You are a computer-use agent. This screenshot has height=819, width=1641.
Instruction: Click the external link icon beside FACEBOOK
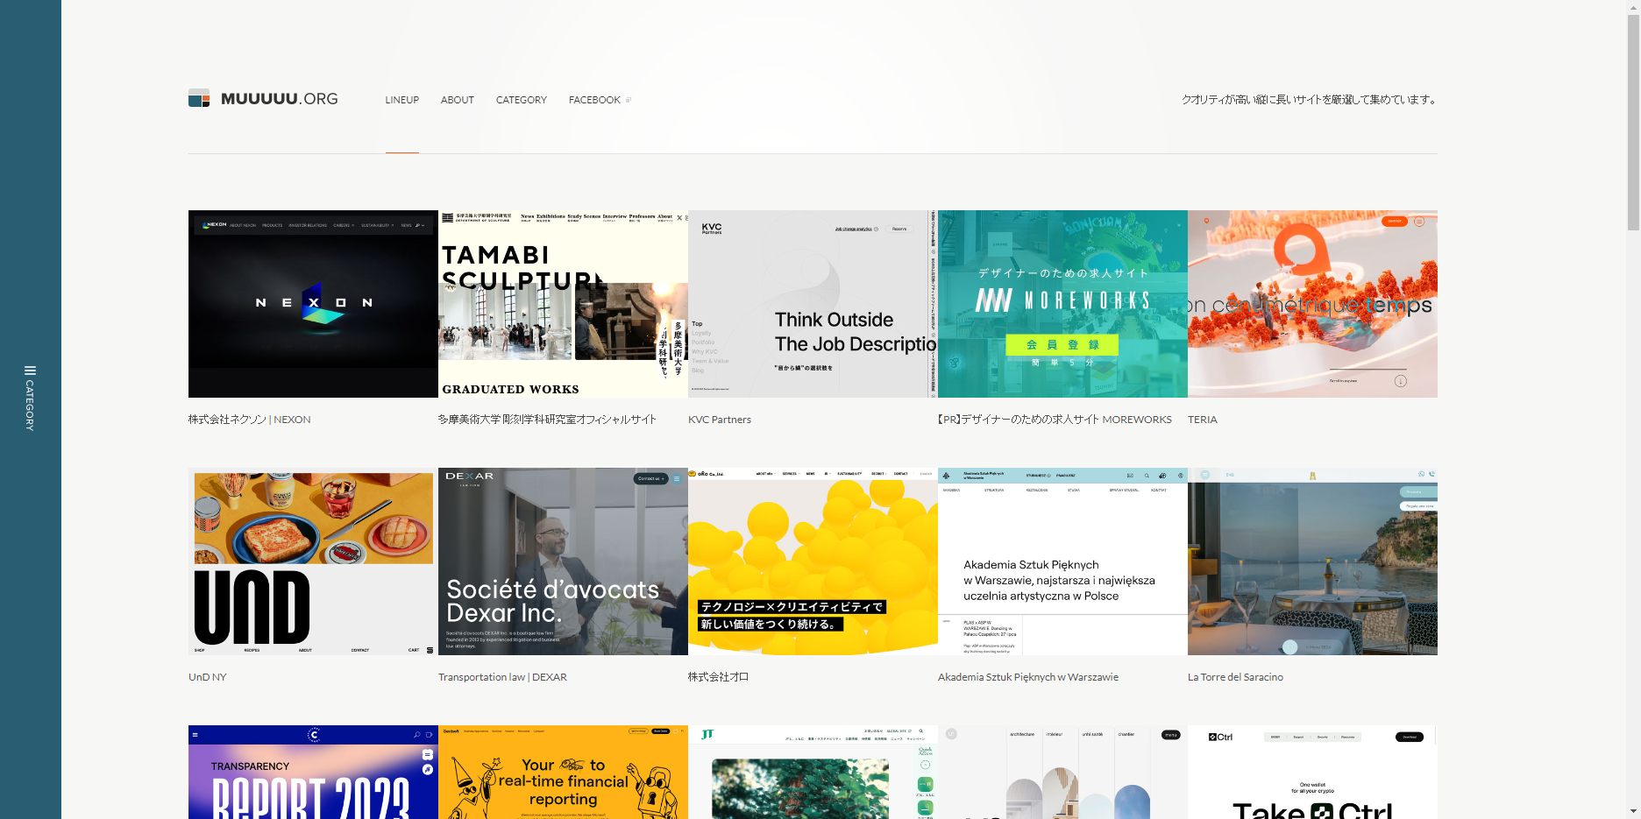coord(628,100)
